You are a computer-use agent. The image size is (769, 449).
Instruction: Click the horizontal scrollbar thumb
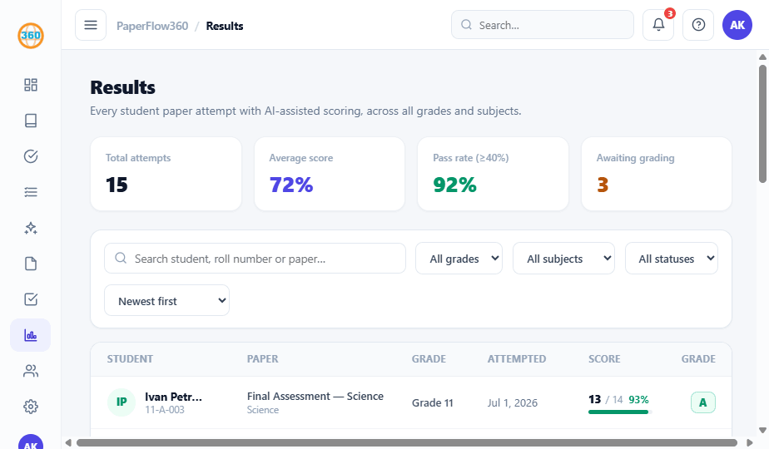click(x=407, y=442)
